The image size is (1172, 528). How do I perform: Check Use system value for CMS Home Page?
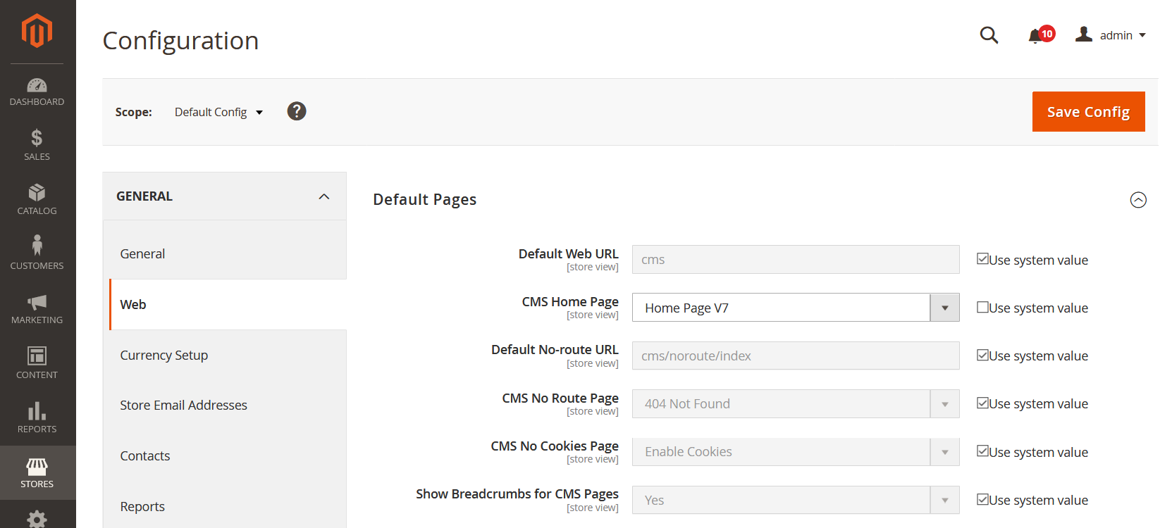pos(982,307)
